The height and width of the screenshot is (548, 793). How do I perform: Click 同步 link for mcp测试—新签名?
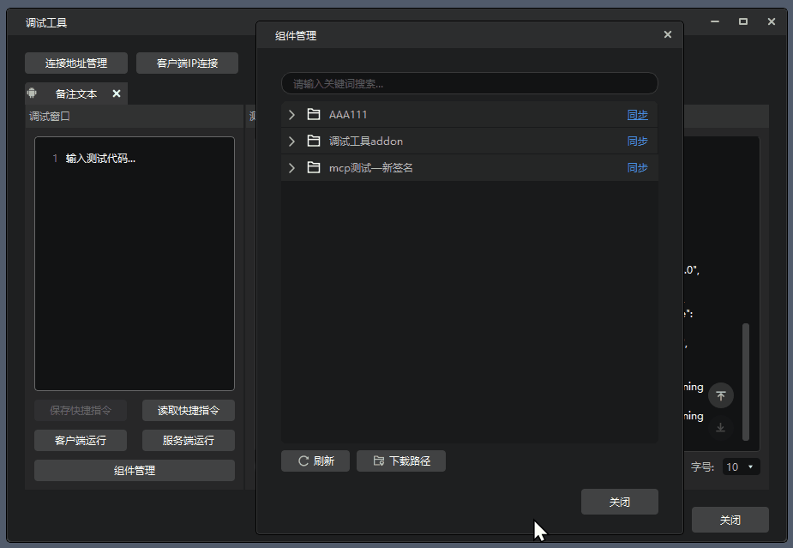pos(637,168)
